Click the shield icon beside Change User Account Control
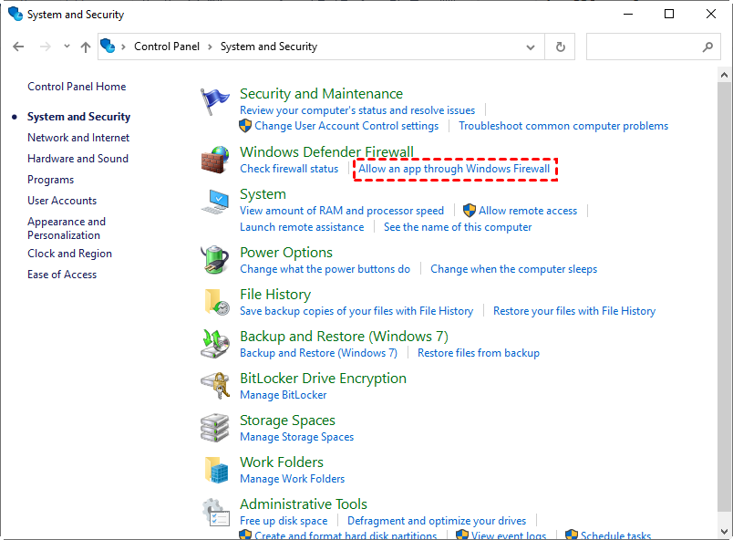733x540 pixels. [245, 126]
